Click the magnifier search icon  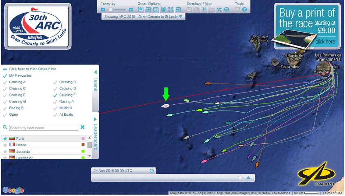click(x=5, y=127)
